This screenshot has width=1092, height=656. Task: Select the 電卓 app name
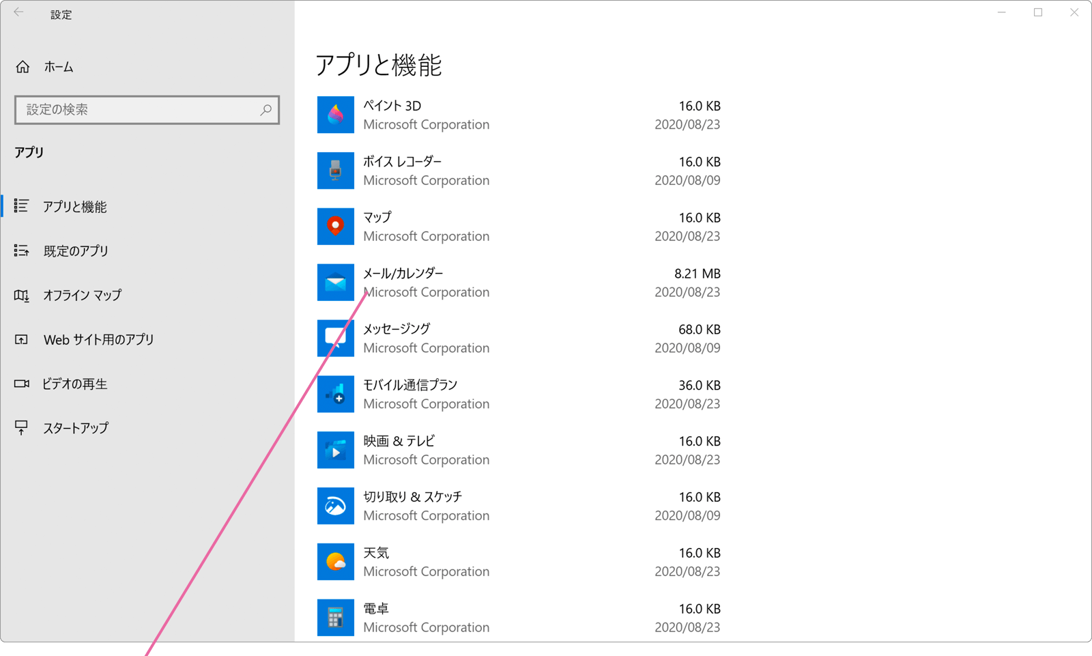click(376, 609)
